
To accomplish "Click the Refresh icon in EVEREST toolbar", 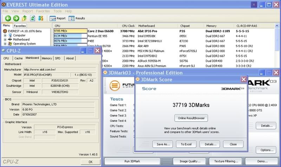I will pyautogui.click(x=32, y=18).
